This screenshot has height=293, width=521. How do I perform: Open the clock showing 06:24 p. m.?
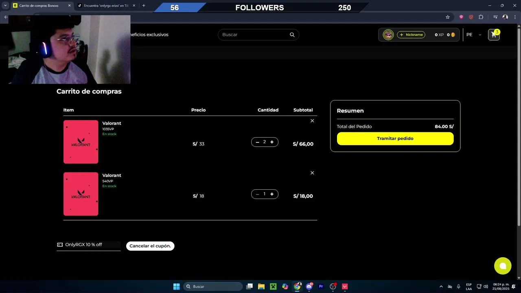coord(501,286)
